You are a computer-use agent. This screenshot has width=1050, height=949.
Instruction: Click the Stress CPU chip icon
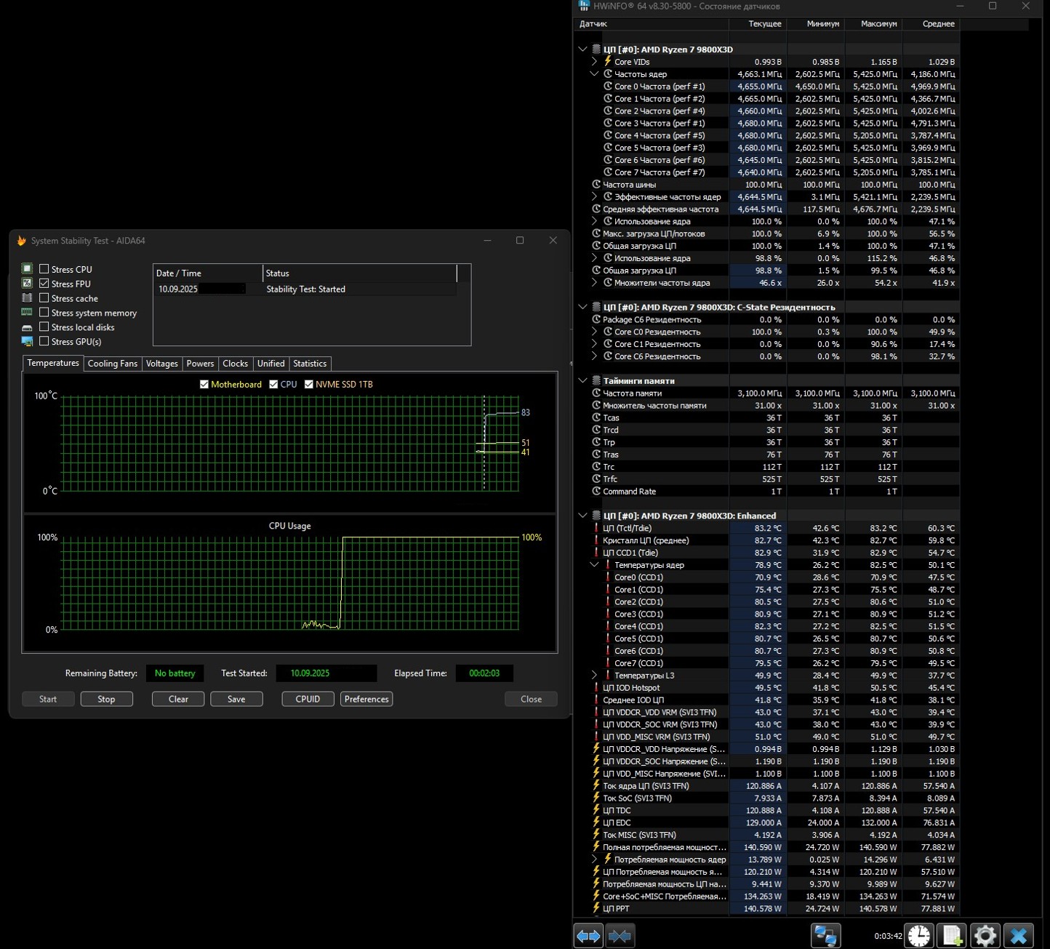click(27, 269)
